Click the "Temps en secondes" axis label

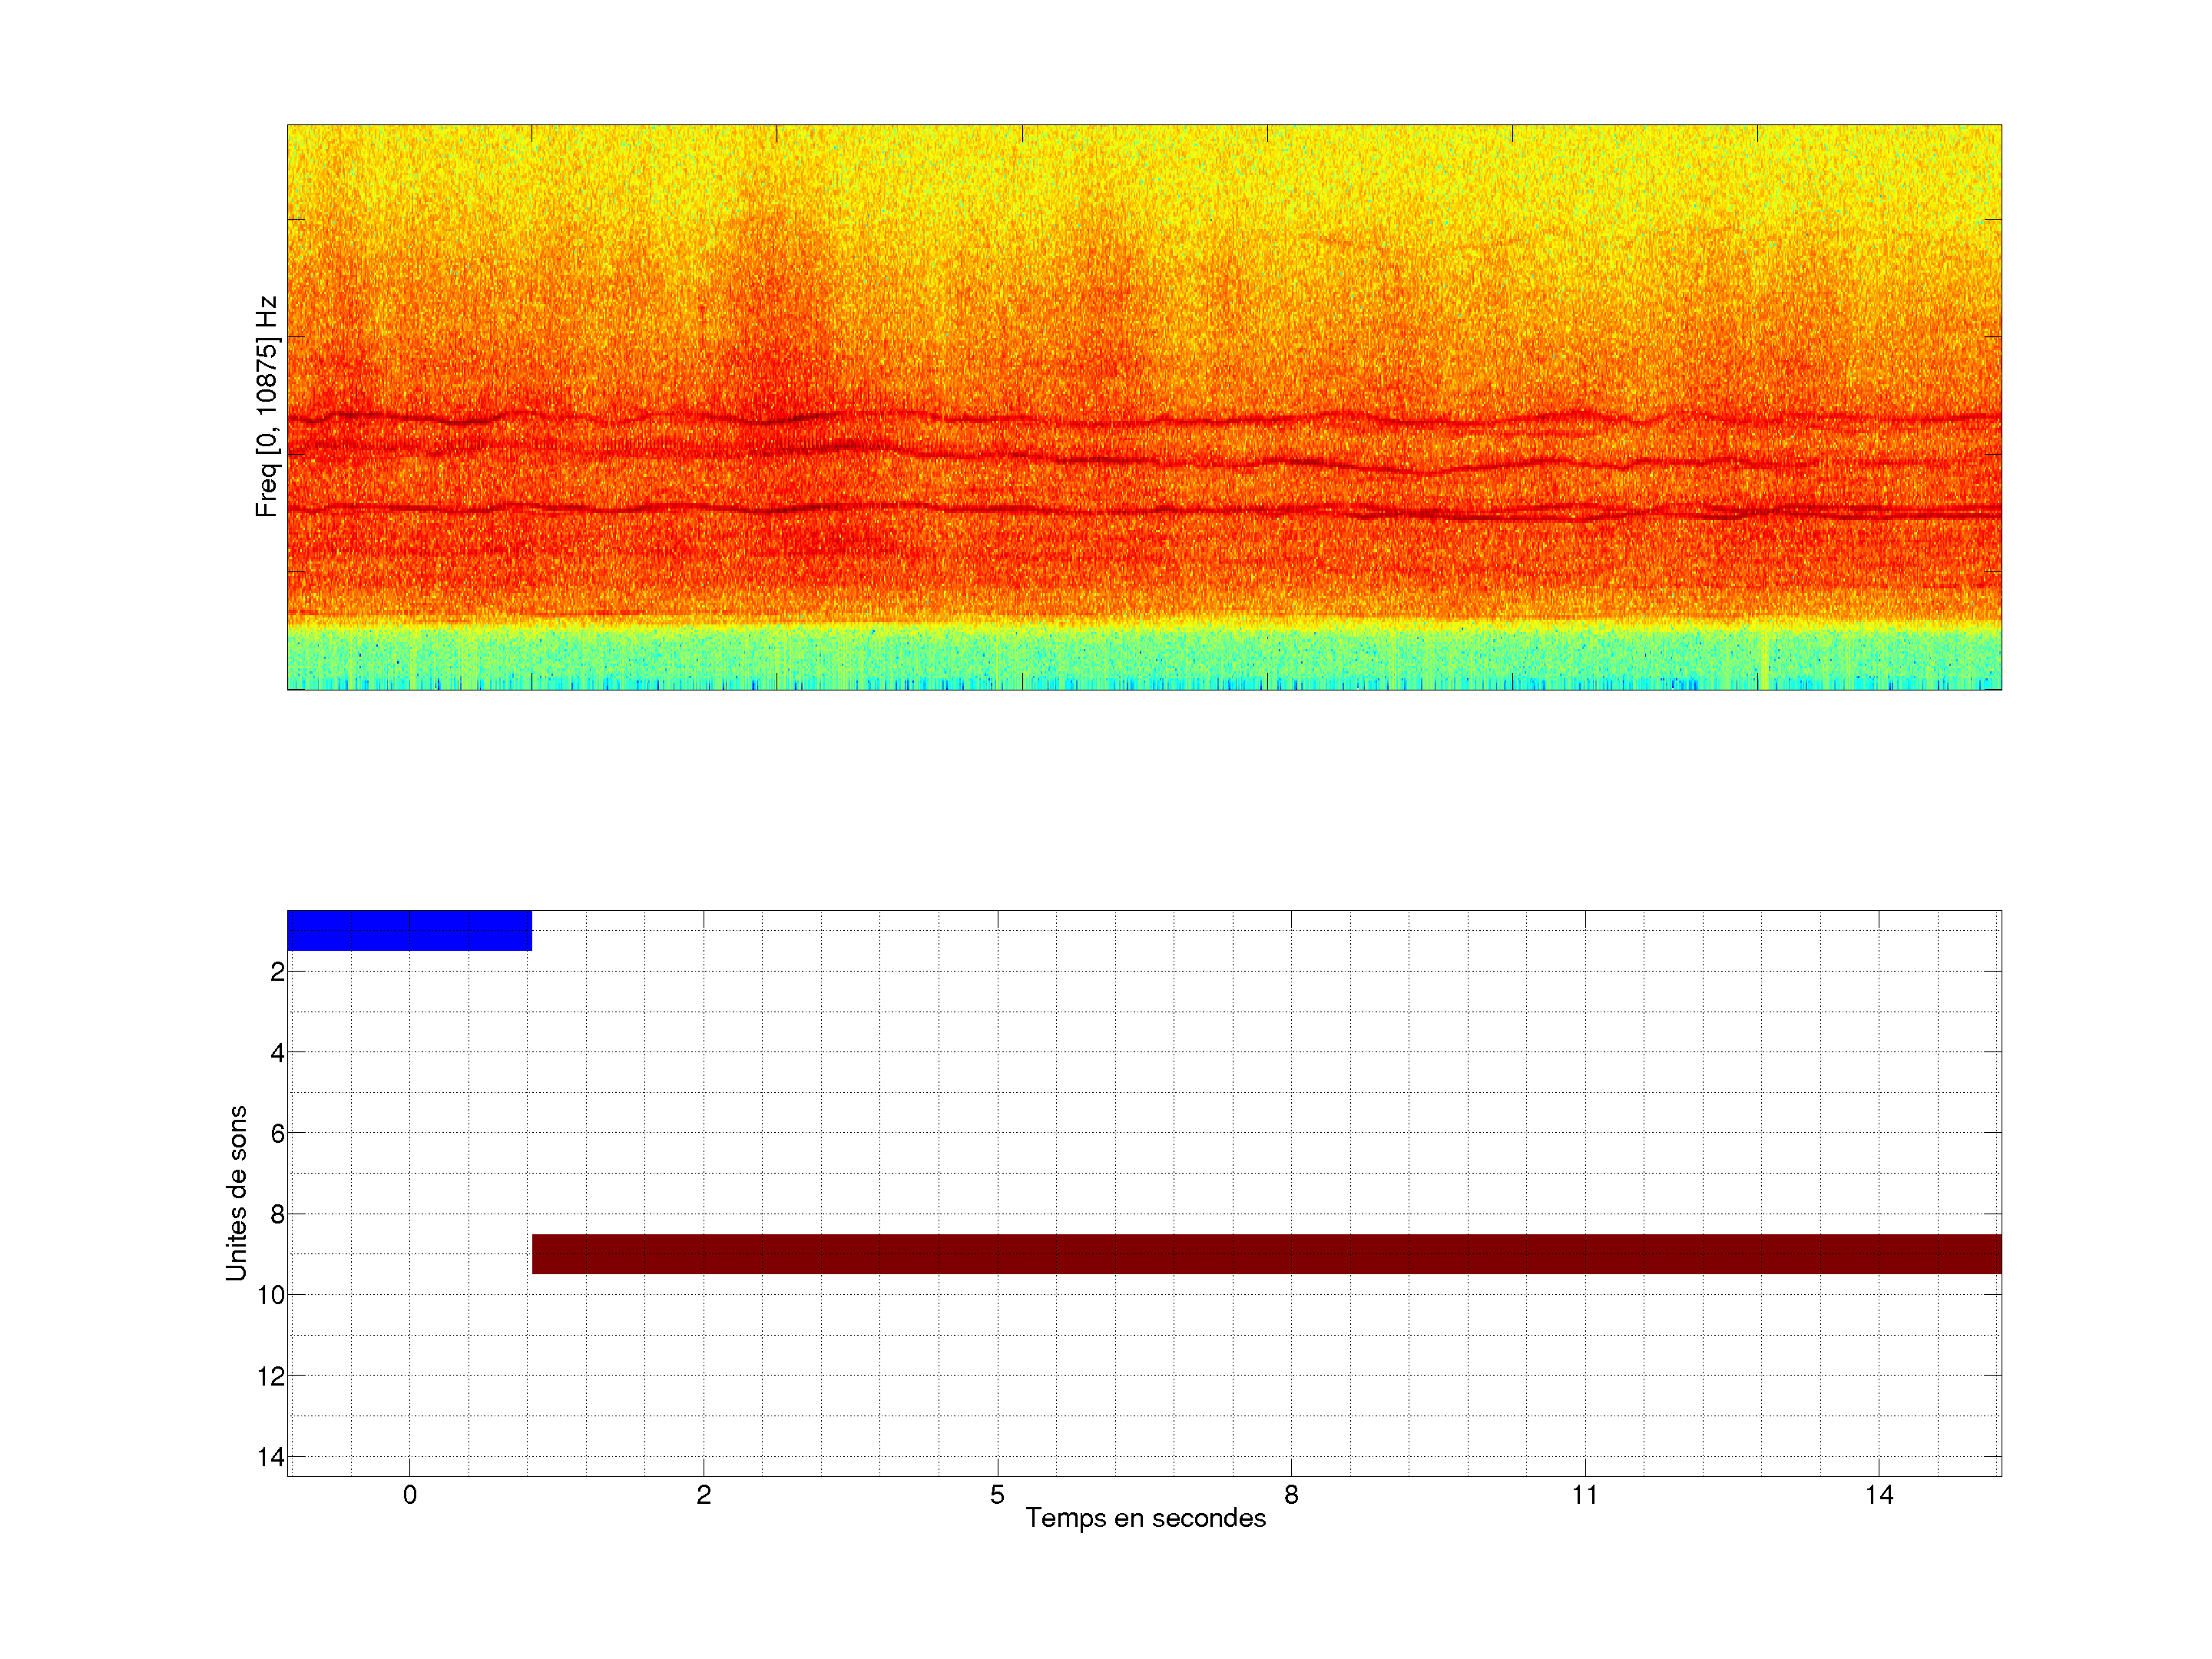pos(1145,1518)
